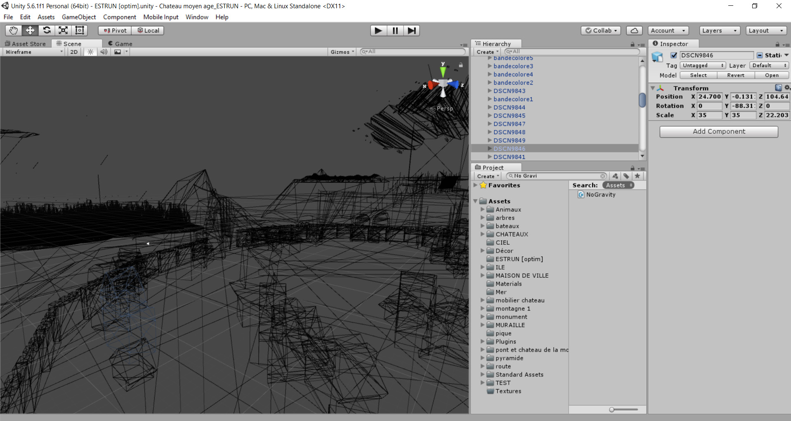
Task: Adjust the project icon size slider
Action: tap(612, 409)
